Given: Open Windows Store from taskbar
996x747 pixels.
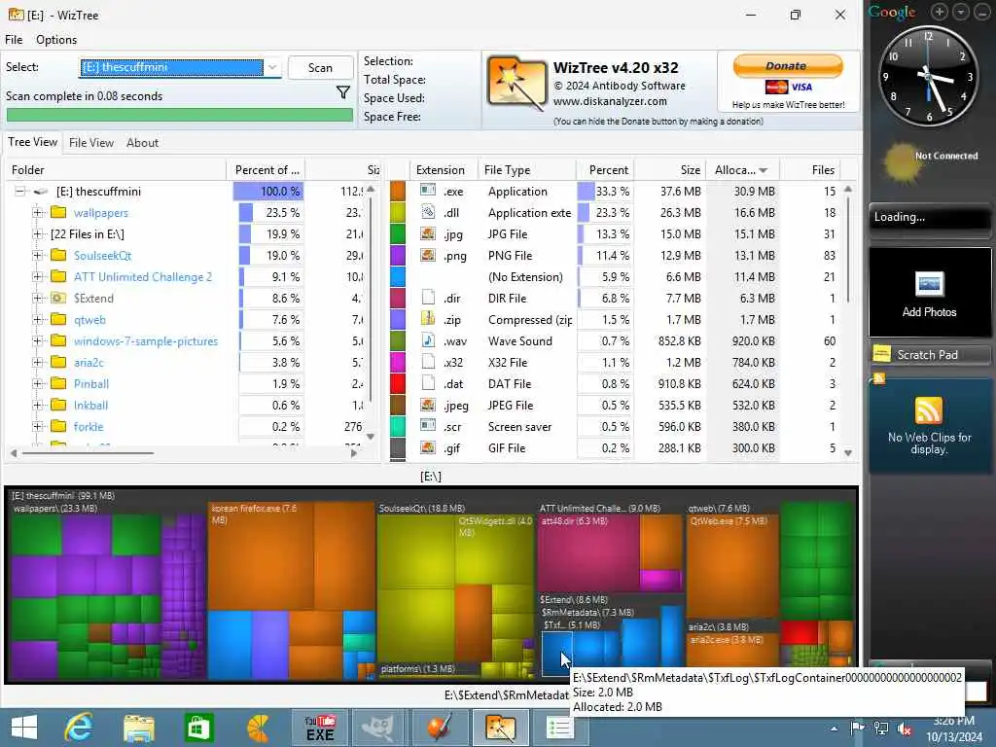Looking at the screenshot, I should tap(198, 728).
